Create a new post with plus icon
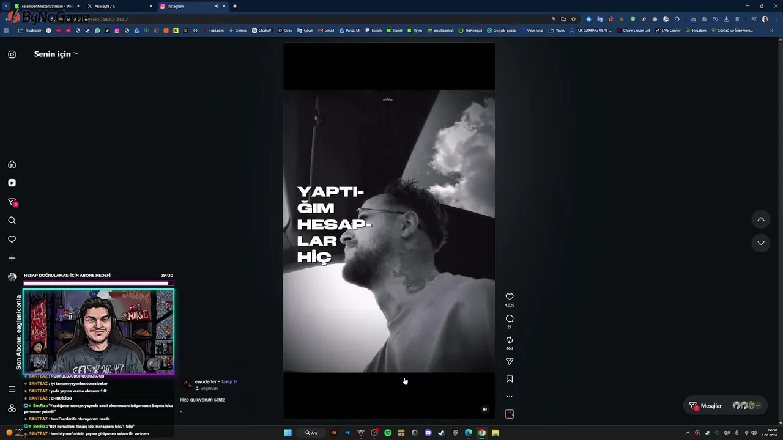The width and height of the screenshot is (783, 440). pos(12,258)
